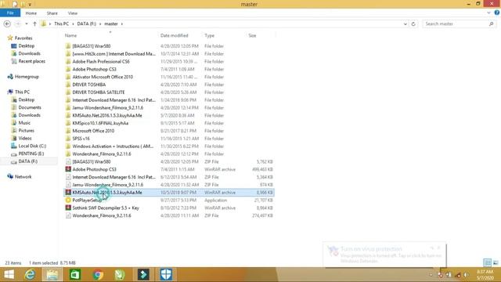
Task: Open the Help question mark icon
Action: tap(497, 13)
